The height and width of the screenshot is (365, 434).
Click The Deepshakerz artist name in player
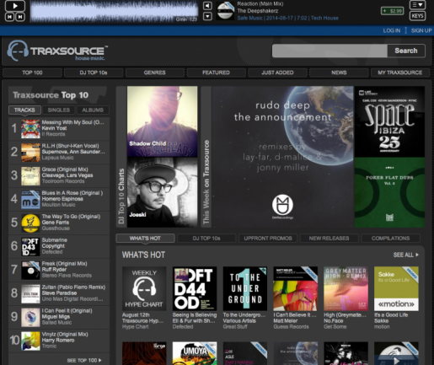(x=258, y=11)
